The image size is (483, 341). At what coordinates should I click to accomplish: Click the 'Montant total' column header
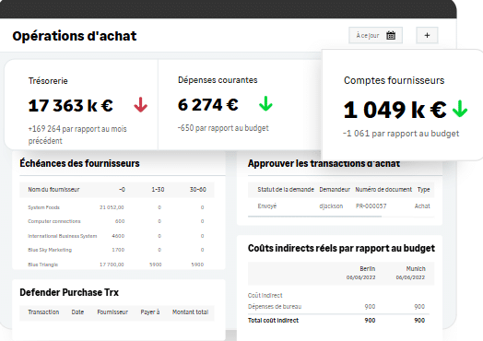(x=191, y=312)
